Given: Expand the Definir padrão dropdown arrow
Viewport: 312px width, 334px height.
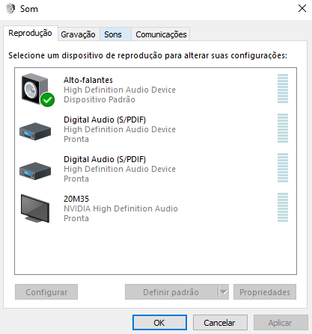Looking at the screenshot, I should 224,292.
